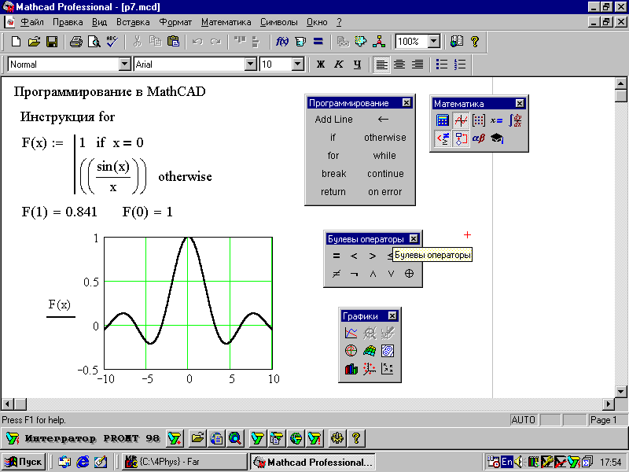This screenshot has width=629, height=472.
Task: Click the volume speaker tray icon
Action: [x=519, y=462]
